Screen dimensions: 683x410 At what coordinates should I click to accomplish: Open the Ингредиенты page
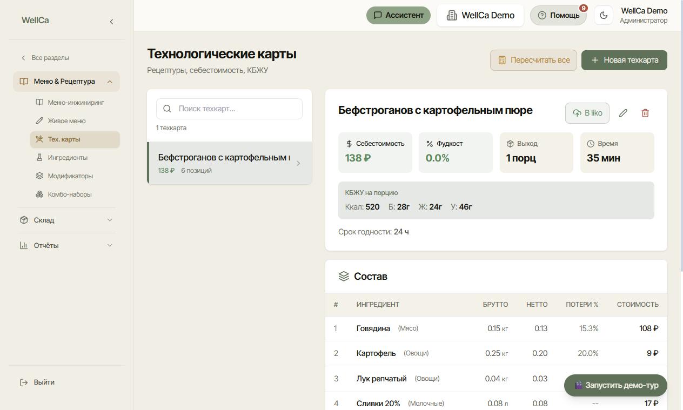click(75, 158)
